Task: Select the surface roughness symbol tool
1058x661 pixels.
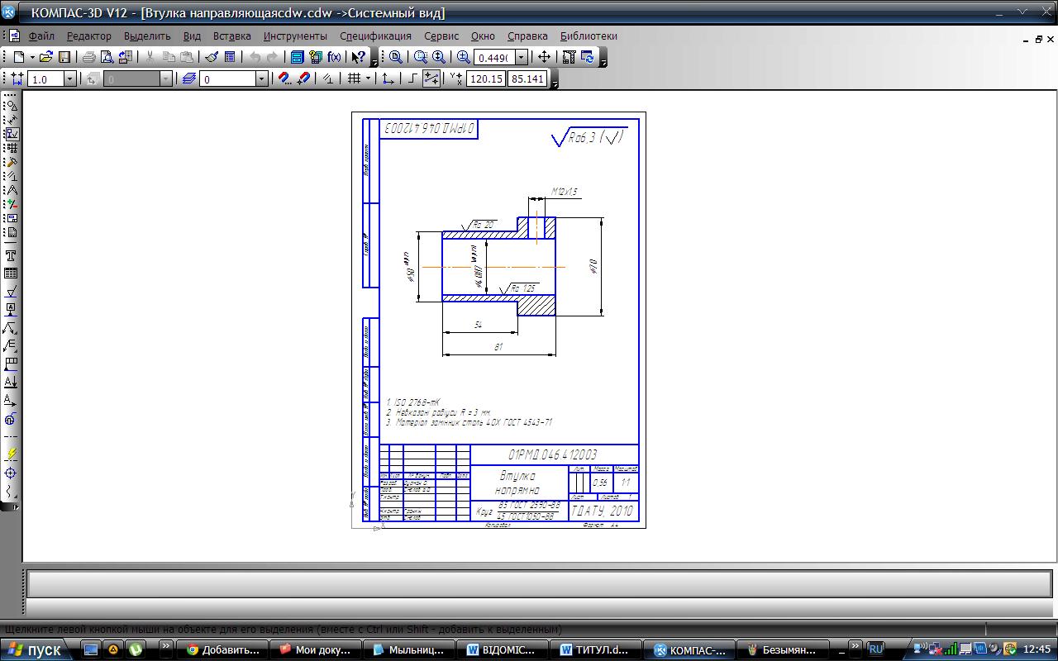Action: click(11, 292)
